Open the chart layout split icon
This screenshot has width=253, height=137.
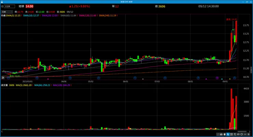coord(231,134)
